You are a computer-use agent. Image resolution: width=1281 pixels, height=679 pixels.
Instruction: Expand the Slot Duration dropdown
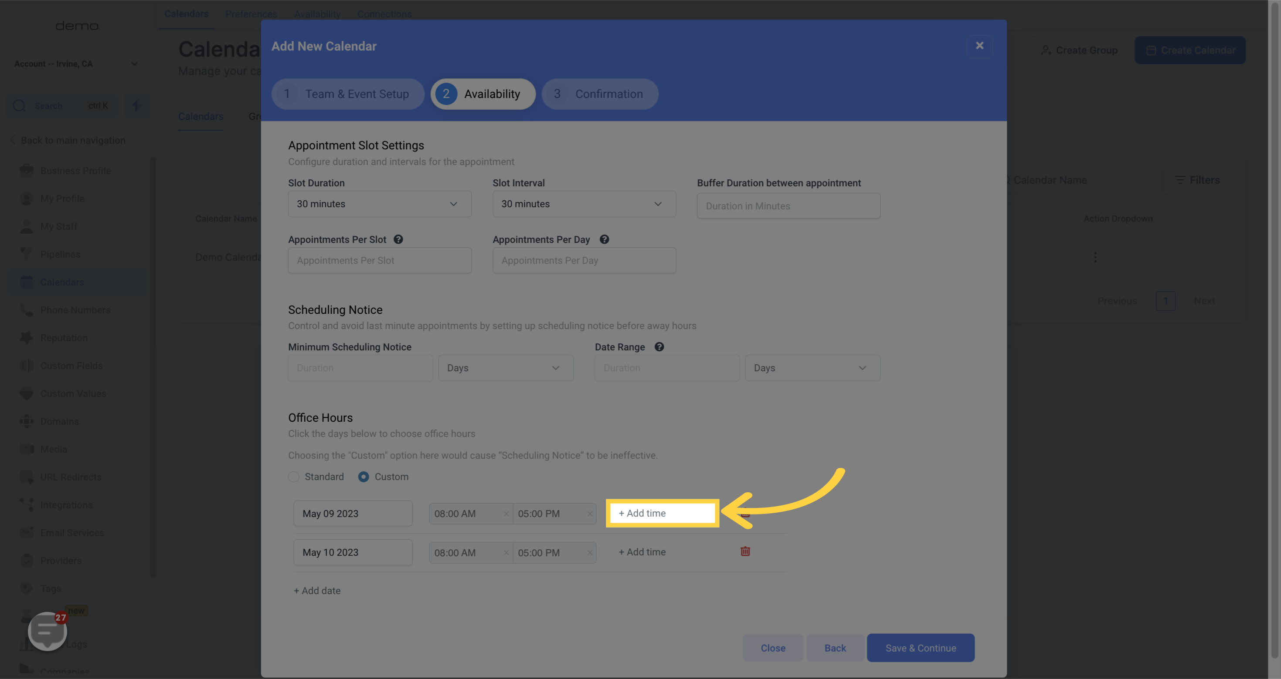pyautogui.click(x=380, y=204)
